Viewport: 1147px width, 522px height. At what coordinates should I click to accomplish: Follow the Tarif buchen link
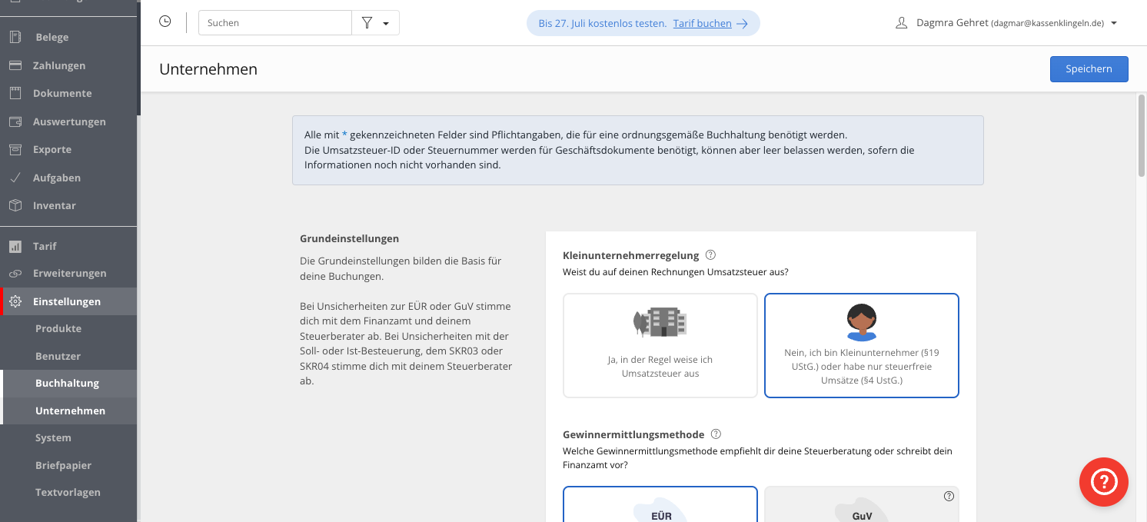tap(702, 23)
